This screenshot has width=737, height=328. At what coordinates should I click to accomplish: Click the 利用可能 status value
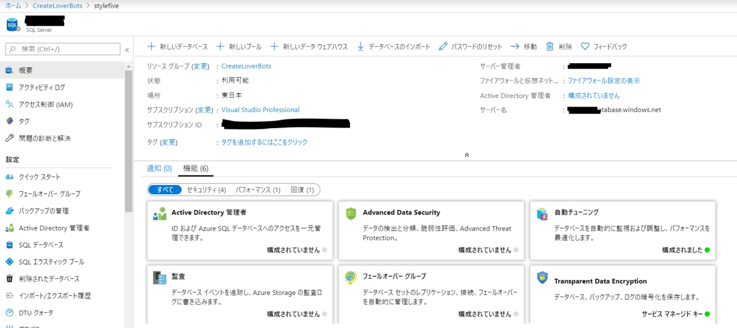(235, 81)
